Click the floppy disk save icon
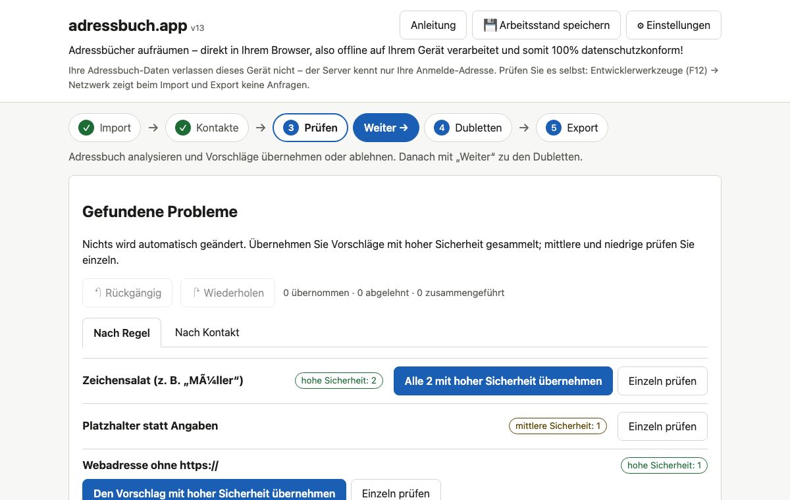Image resolution: width=790 pixels, height=500 pixels. click(x=490, y=25)
